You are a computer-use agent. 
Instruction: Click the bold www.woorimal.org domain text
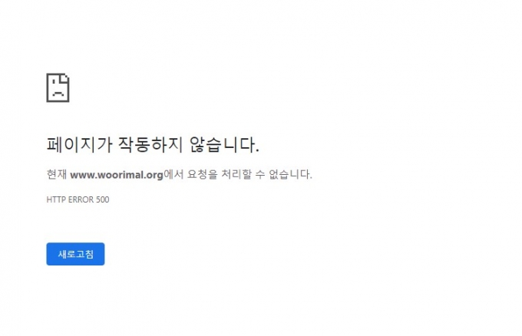tap(117, 175)
